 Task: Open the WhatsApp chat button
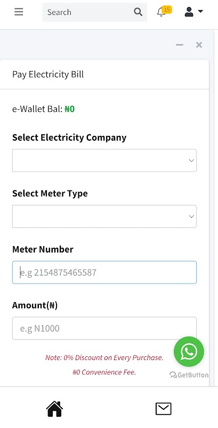(x=189, y=351)
